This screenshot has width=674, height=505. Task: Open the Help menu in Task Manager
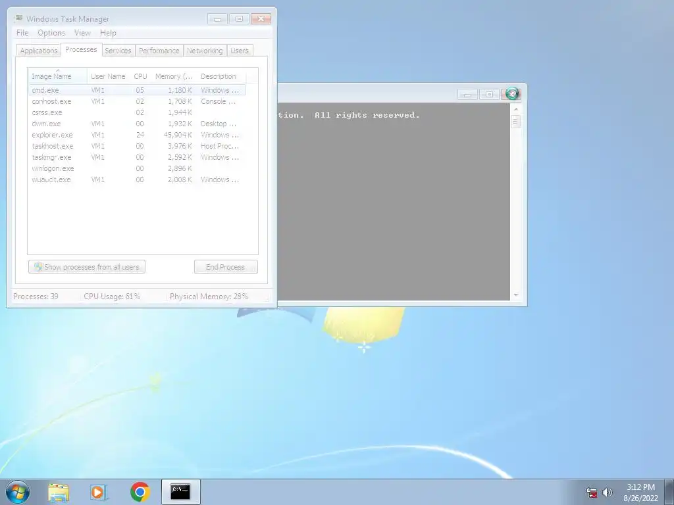pos(108,33)
